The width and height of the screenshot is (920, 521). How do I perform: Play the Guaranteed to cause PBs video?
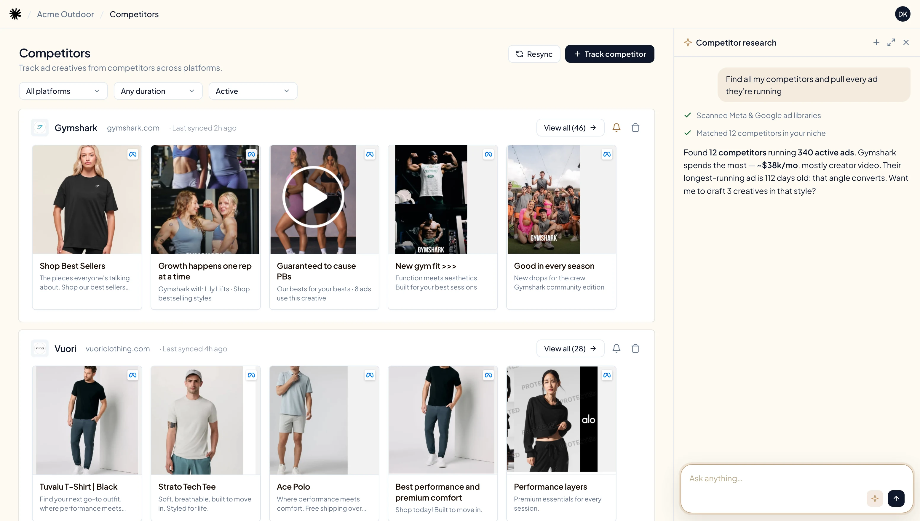coord(313,197)
